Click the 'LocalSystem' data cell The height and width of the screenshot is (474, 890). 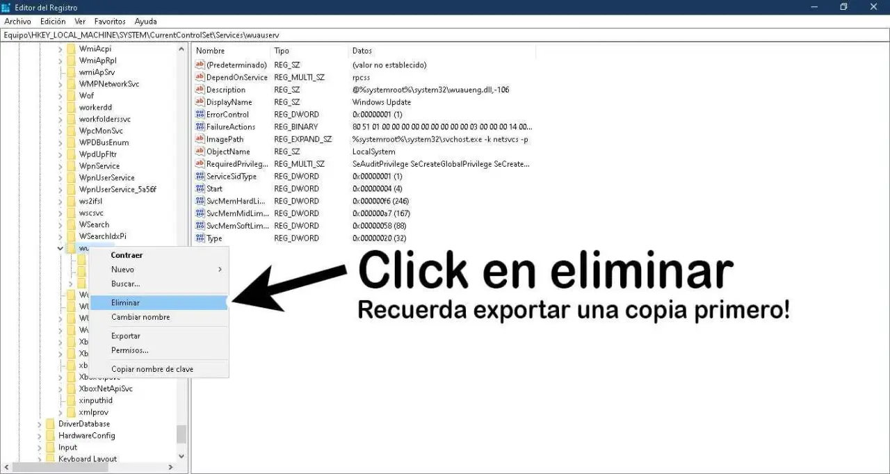(373, 152)
